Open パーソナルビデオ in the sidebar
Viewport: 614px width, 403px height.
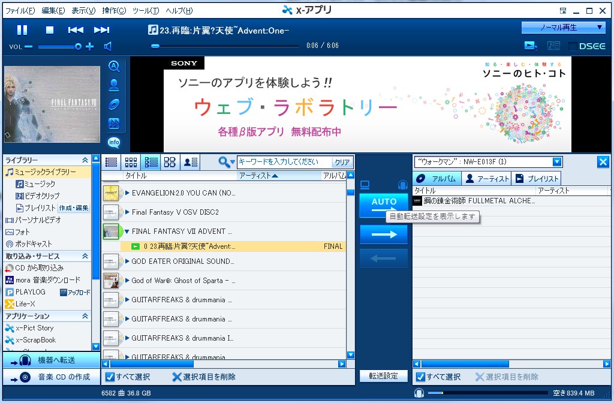point(34,220)
